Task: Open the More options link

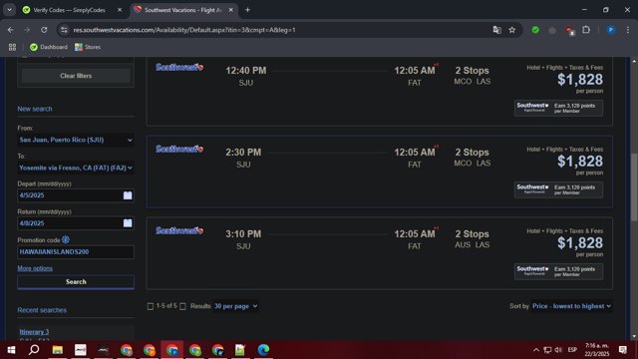Action: (x=35, y=268)
